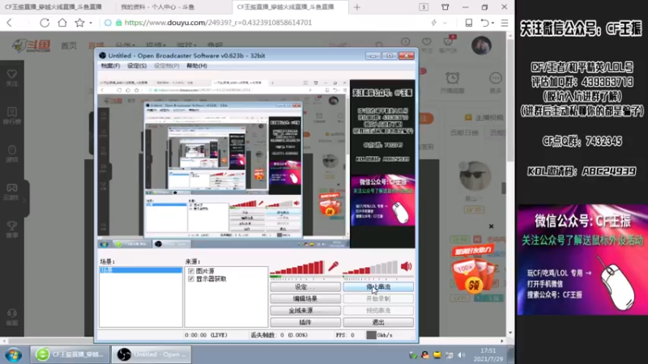
Task: Click the browser vertical scrollbar
Action: 510,99
